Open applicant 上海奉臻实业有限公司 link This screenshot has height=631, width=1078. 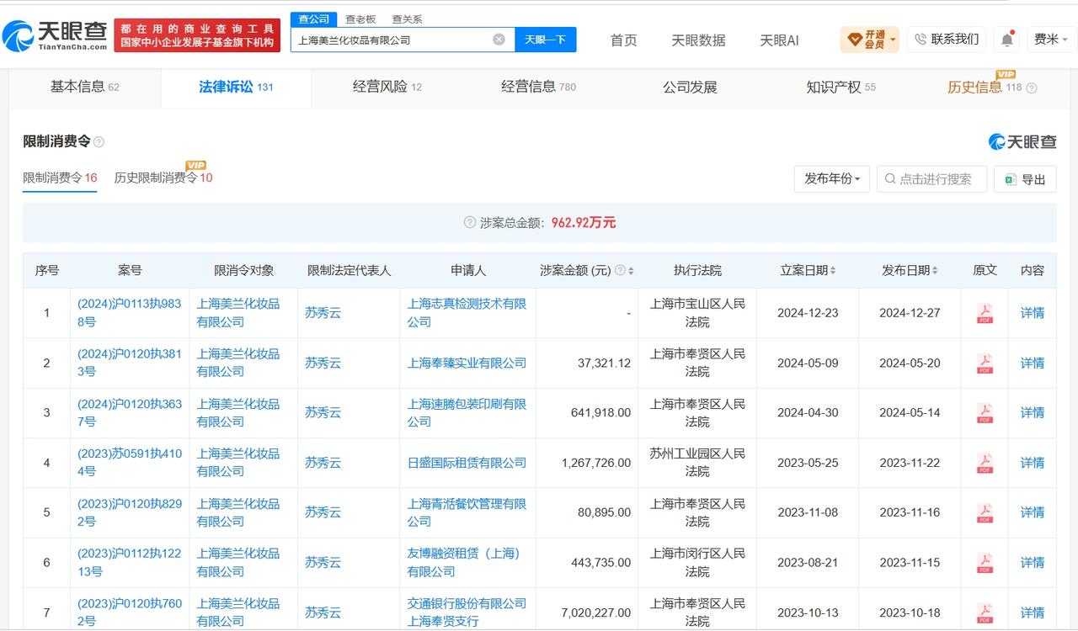point(467,363)
